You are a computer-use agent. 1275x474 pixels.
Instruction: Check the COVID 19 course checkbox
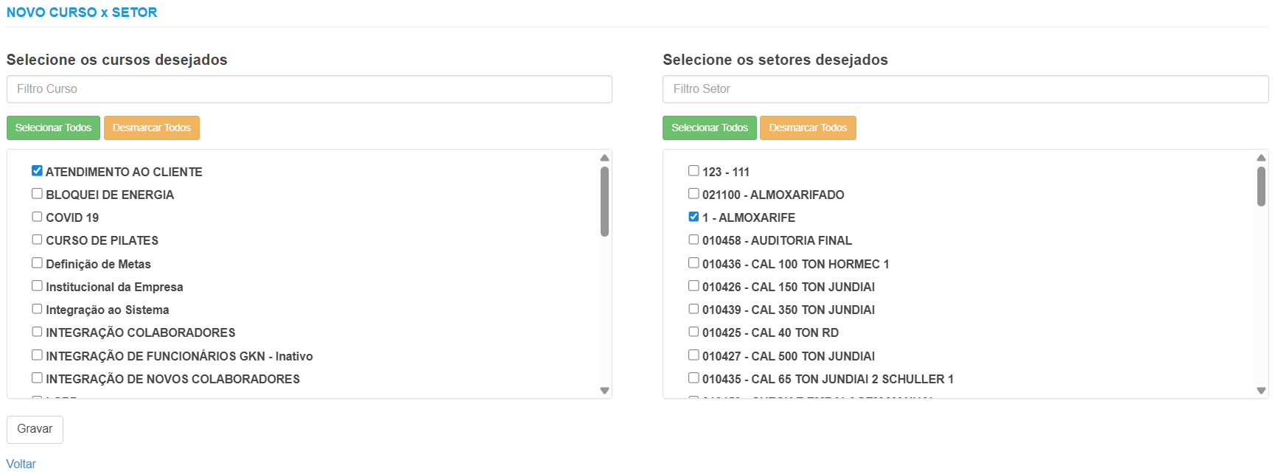click(37, 217)
